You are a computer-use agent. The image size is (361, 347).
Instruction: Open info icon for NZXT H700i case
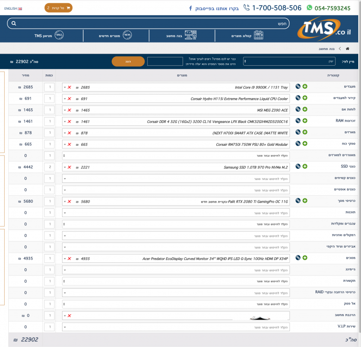click(298, 132)
